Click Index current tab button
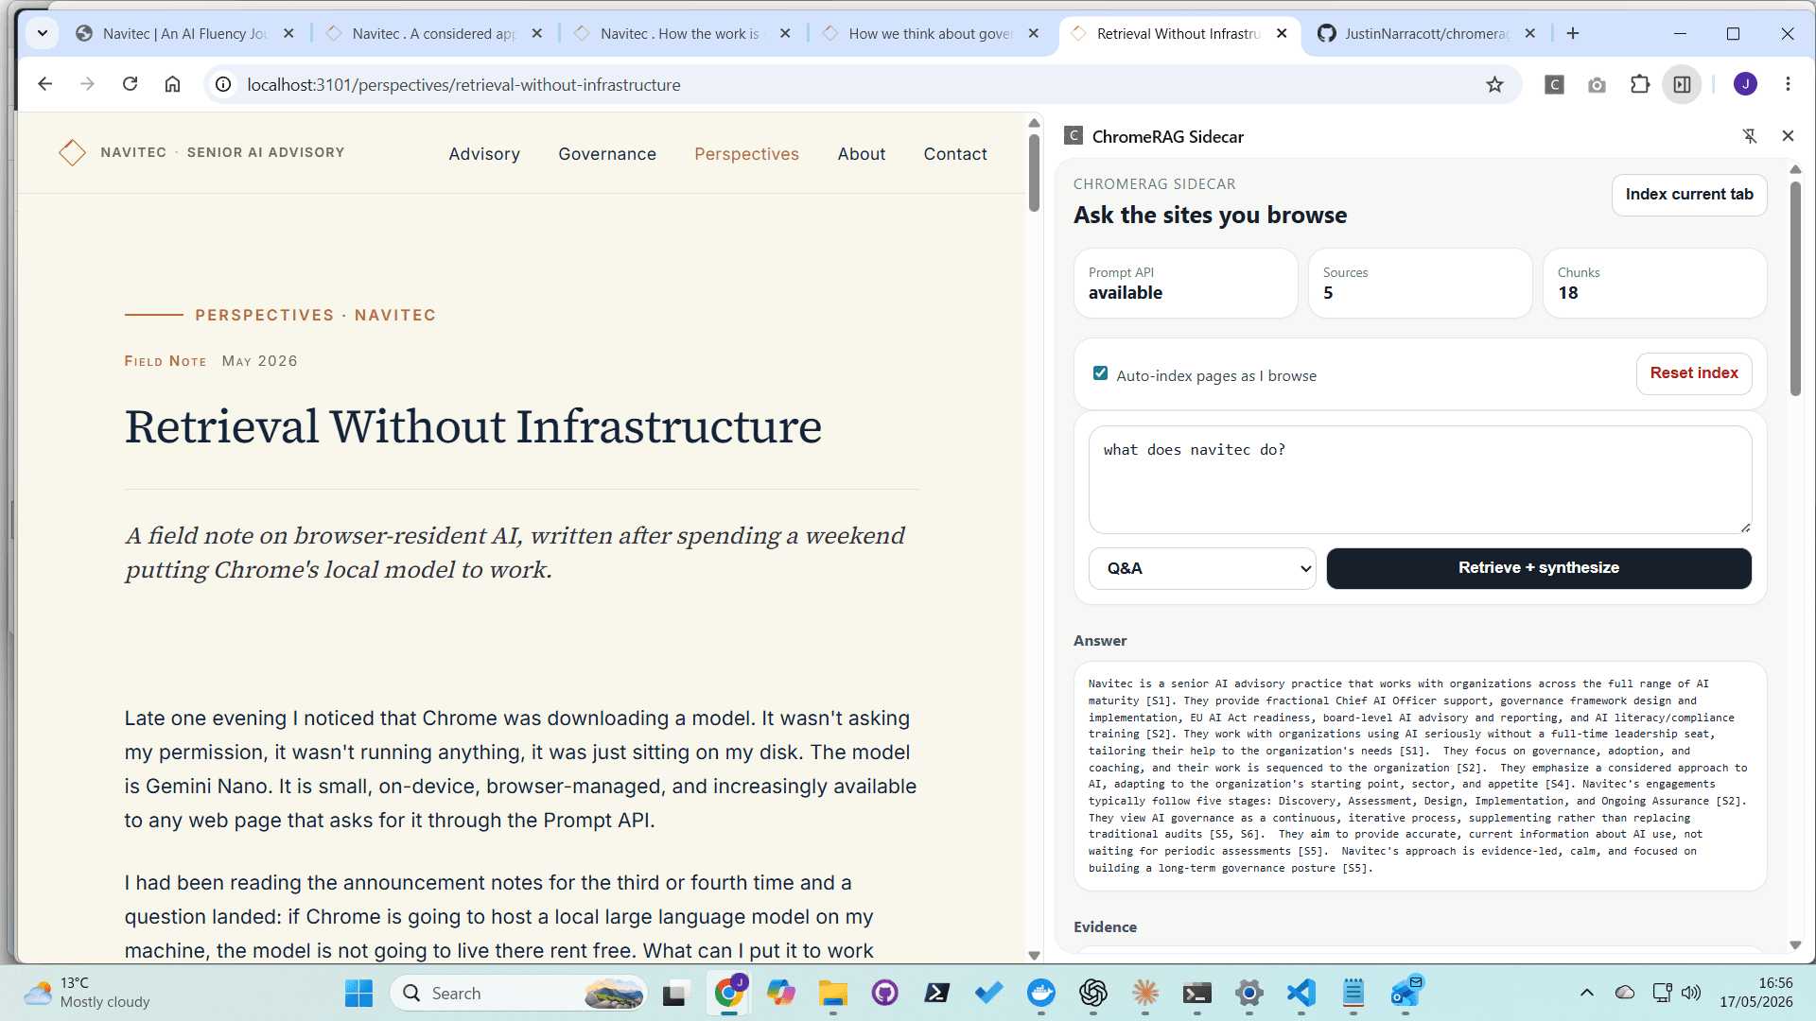The width and height of the screenshot is (1816, 1021). click(1689, 195)
